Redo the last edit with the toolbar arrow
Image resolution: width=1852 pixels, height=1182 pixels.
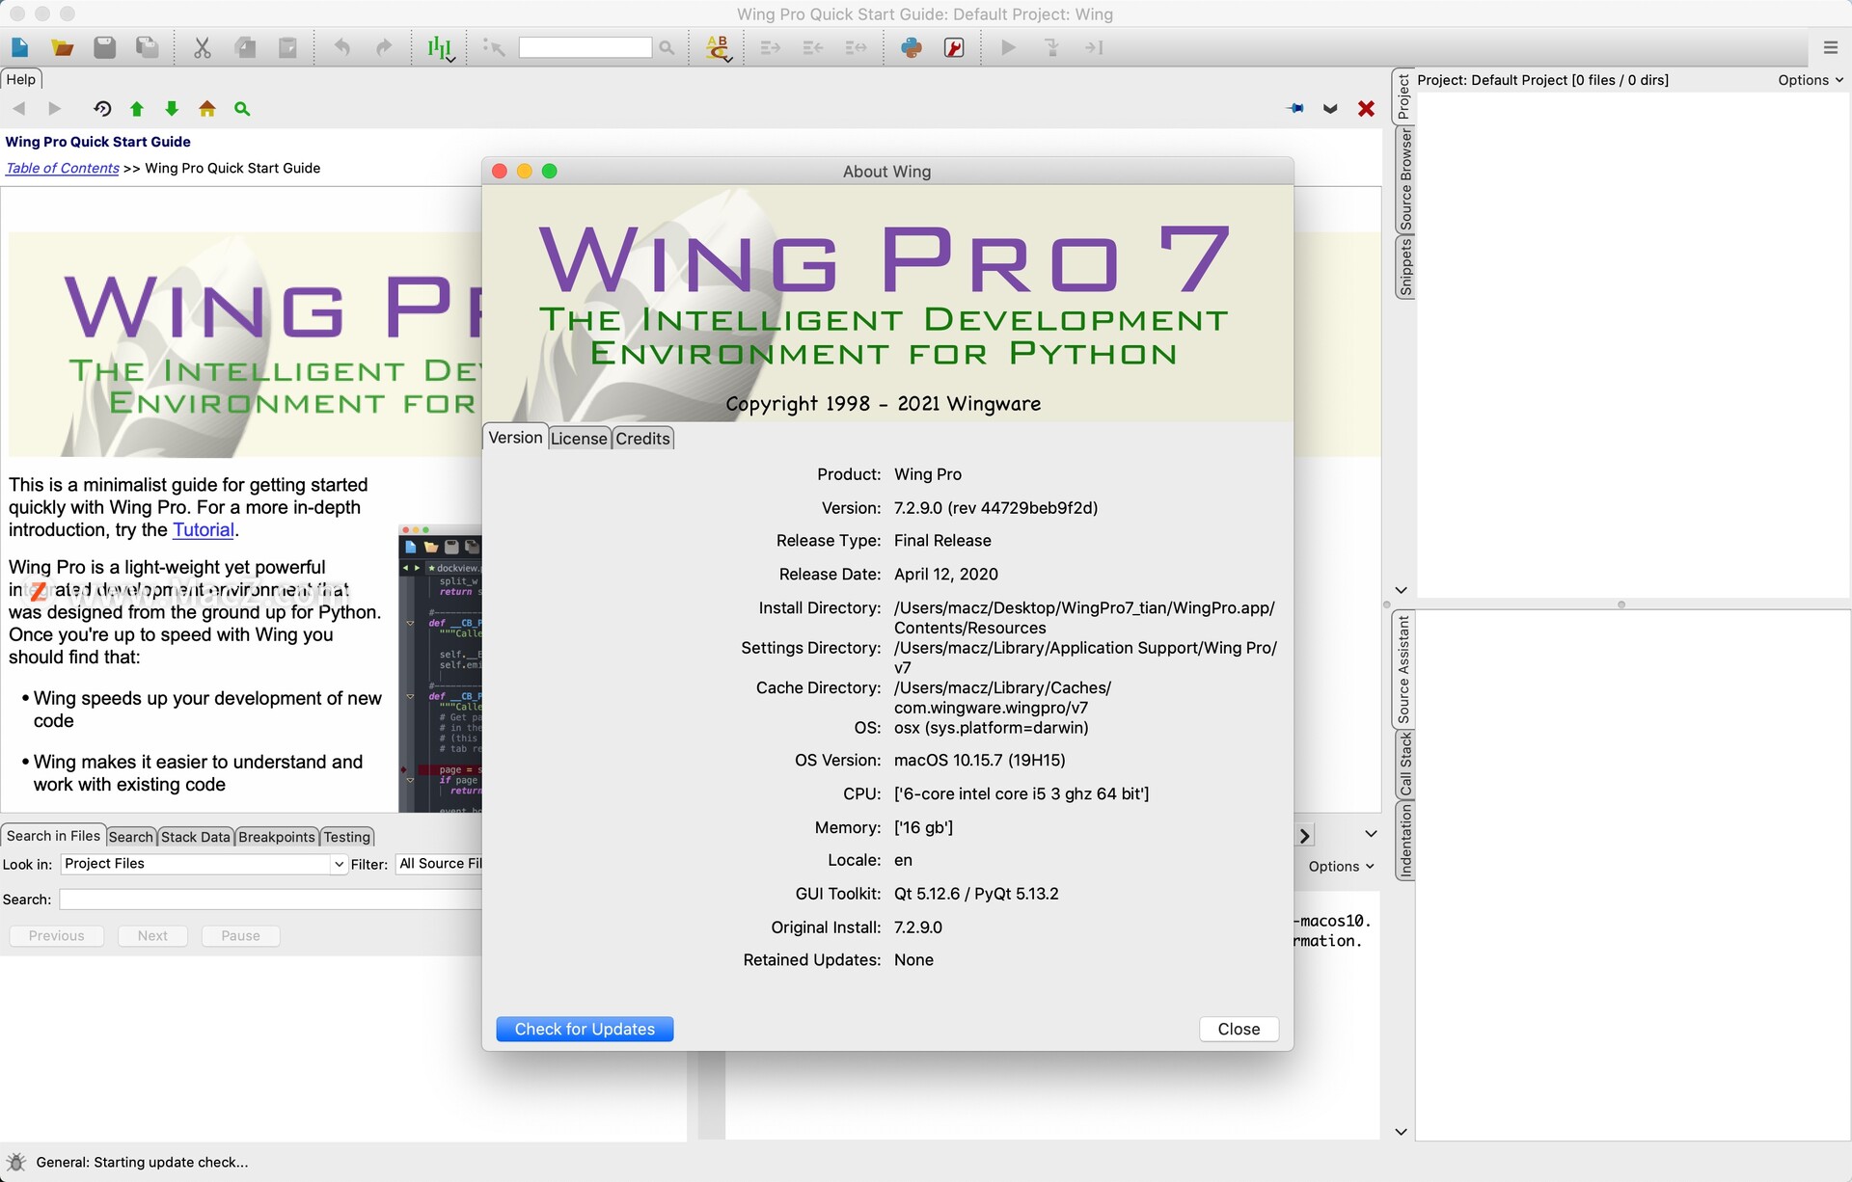384,47
